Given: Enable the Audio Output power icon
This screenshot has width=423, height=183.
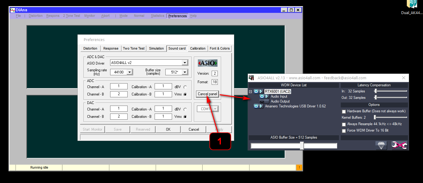Looking at the screenshot, I should tap(262, 101).
